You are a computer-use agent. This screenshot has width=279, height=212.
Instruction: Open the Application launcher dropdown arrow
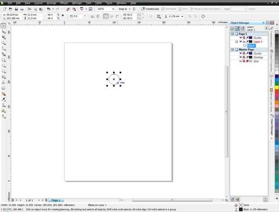point(86,9)
